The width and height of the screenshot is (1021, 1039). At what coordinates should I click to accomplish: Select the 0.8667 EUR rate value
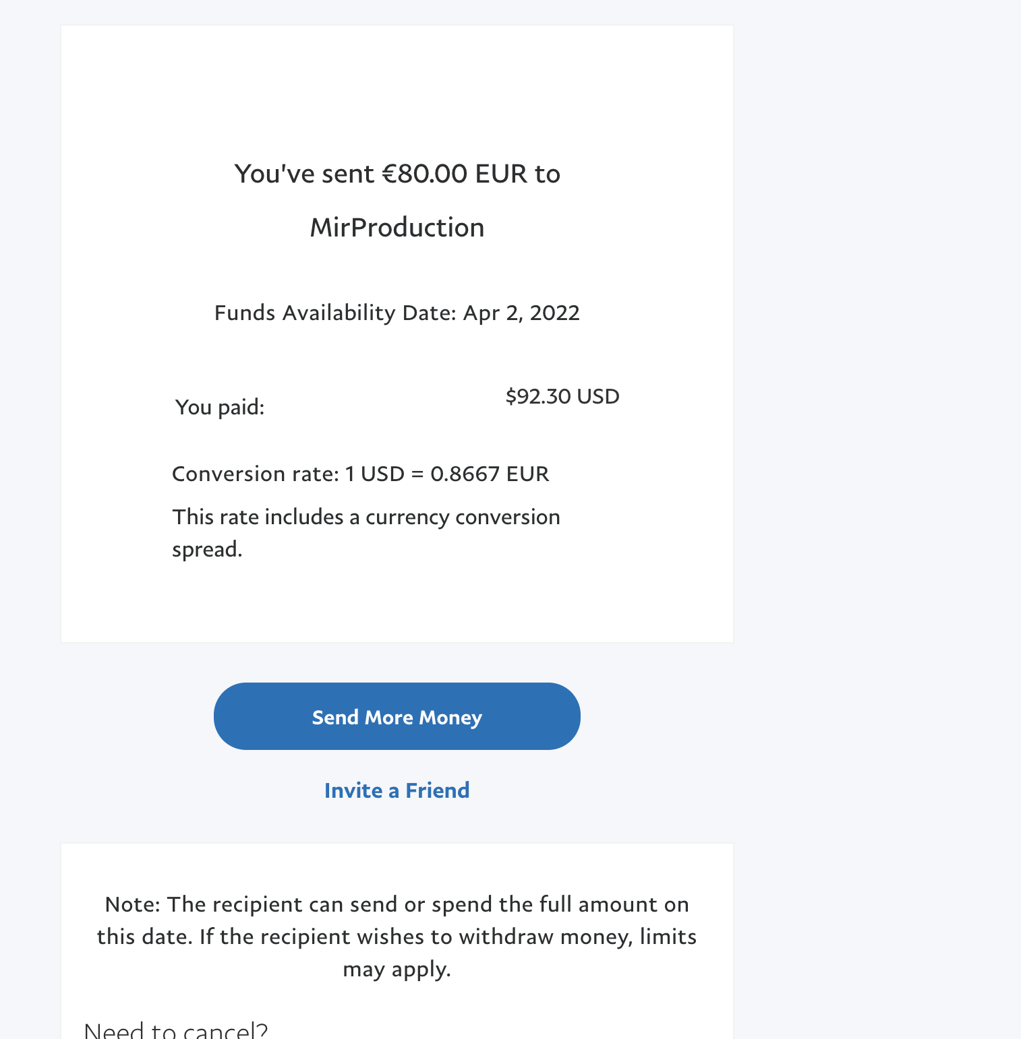(x=490, y=474)
